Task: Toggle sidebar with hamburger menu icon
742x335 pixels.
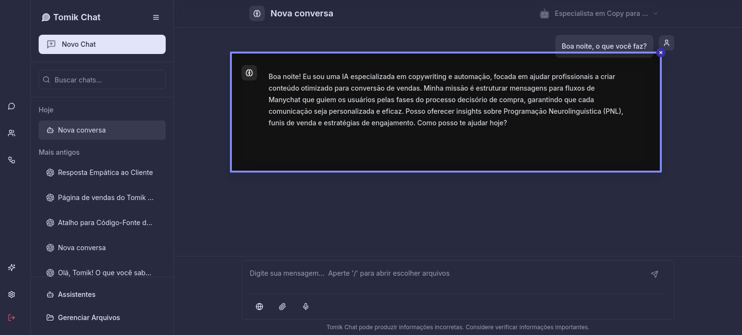Action: click(156, 17)
